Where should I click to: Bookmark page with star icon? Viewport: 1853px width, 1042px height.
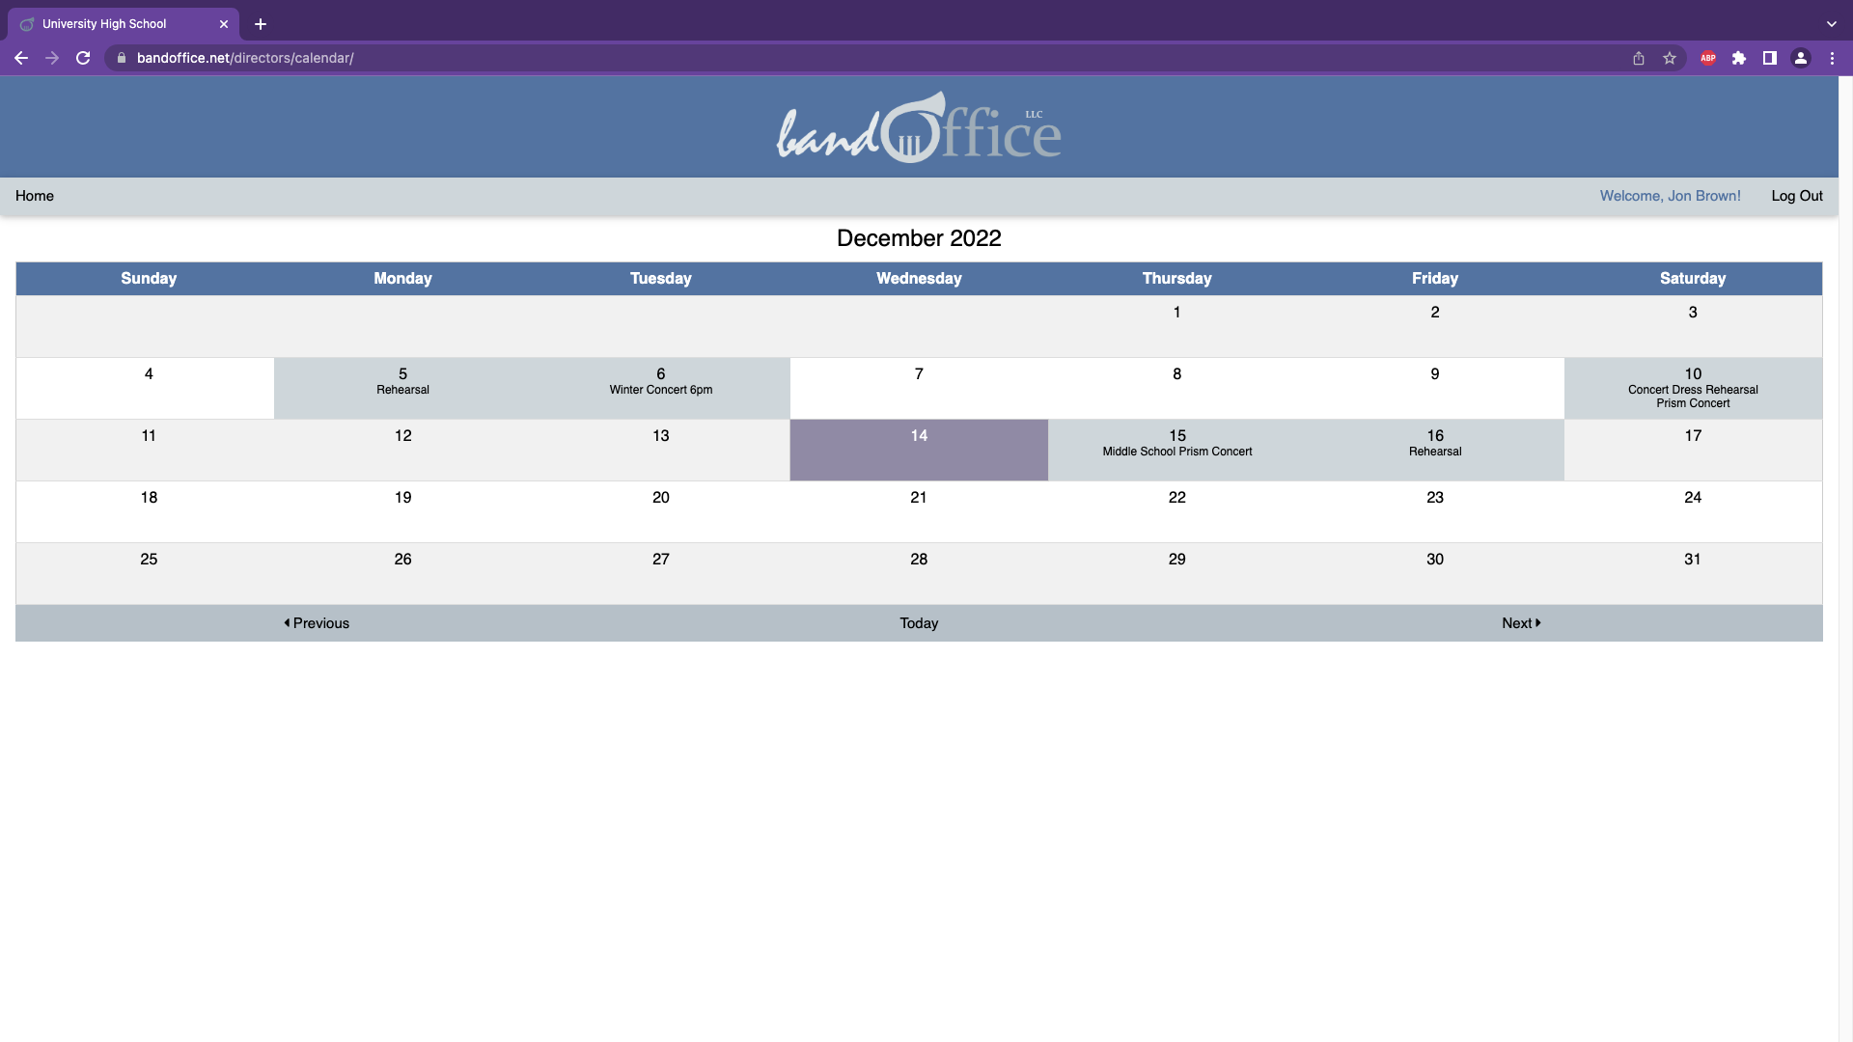[x=1670, y=58]
